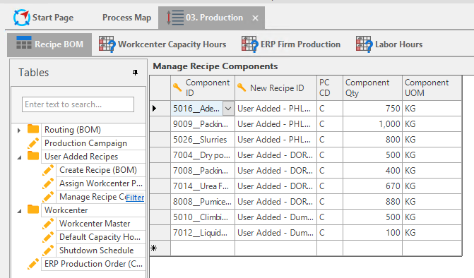This screenshot has width=474, height=278.
Task: Expand the Routing (BOM) tree node
Action: point(19,131)
